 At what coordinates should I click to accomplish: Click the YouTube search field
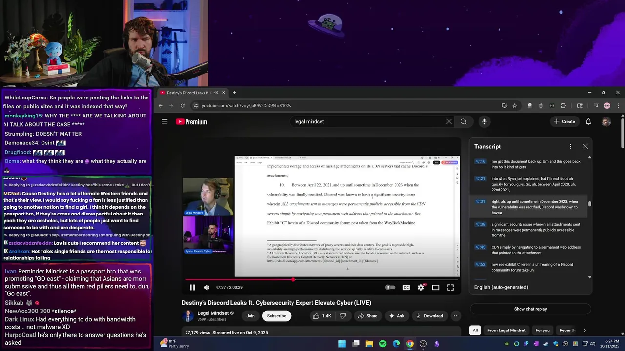[366, 122]
